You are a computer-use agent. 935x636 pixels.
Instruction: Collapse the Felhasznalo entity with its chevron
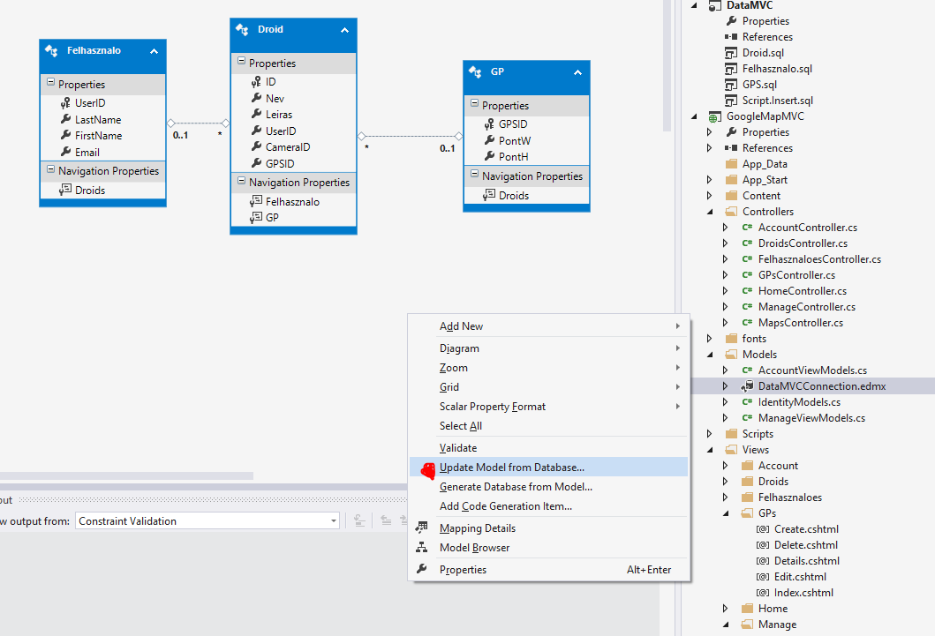coord(154,51)
